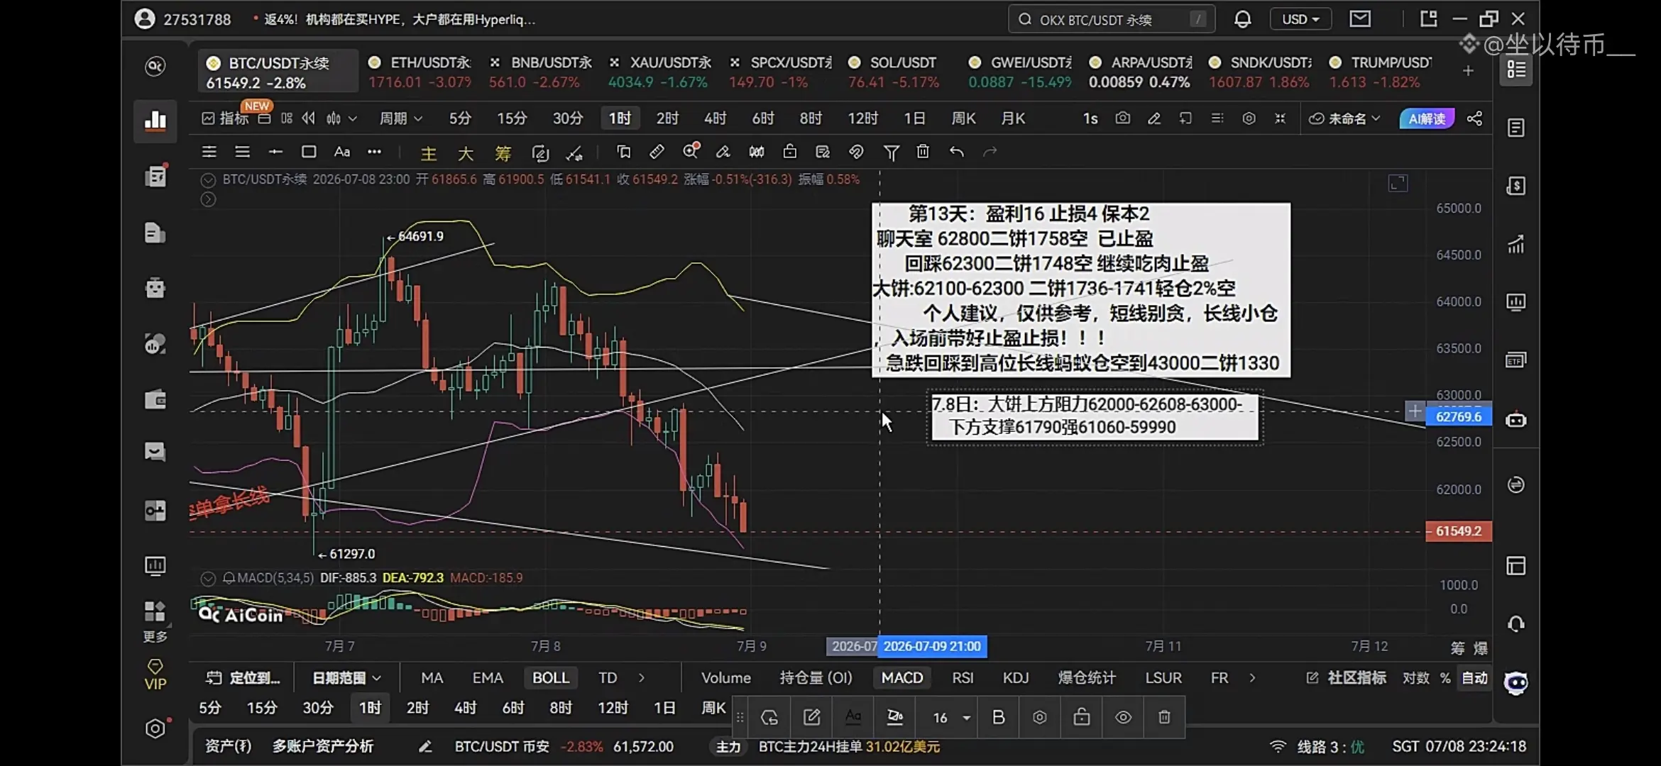Select the Aa text tool
The image size is (1661, 766).
(342, 152)
